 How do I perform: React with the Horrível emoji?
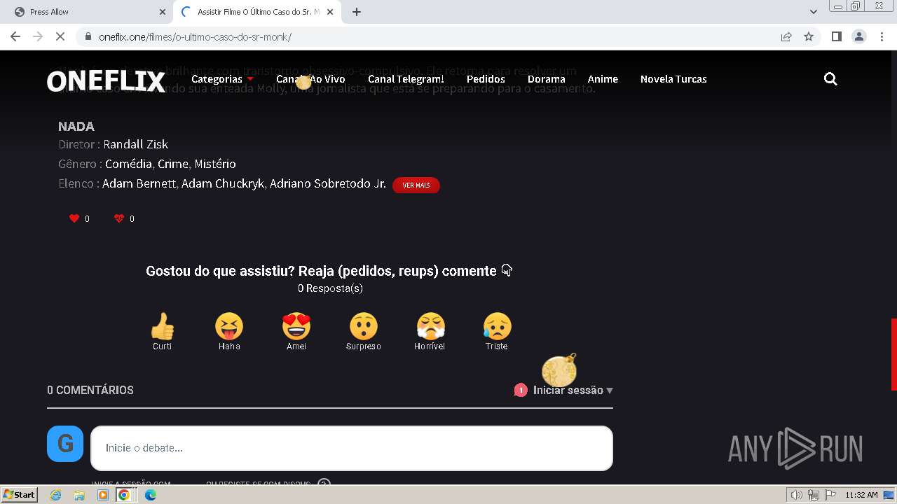click(430, 326)
